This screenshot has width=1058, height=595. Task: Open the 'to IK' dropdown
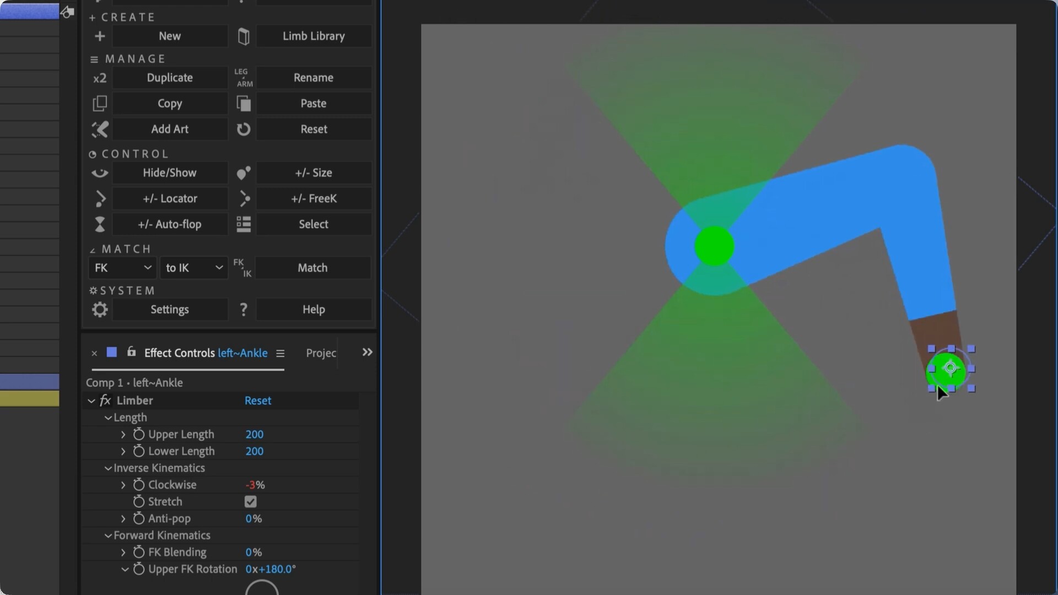coord(193,268)
